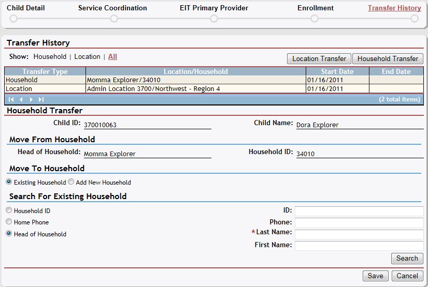Image resolution: width=428 pixels, height=287 pixels.
Task: Open the Service Coordination tab
Action: click(x=112, y=8)
